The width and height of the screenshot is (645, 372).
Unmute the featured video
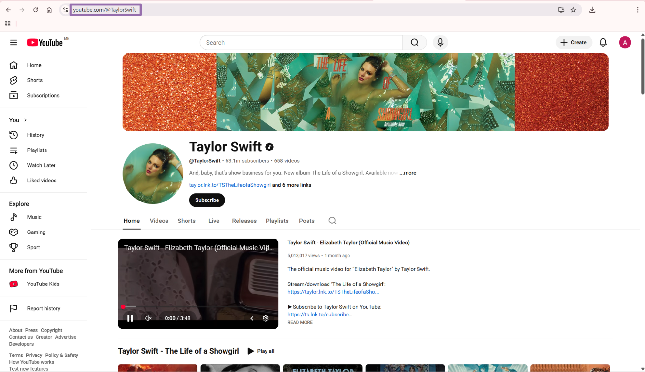[x=148, y=318]
